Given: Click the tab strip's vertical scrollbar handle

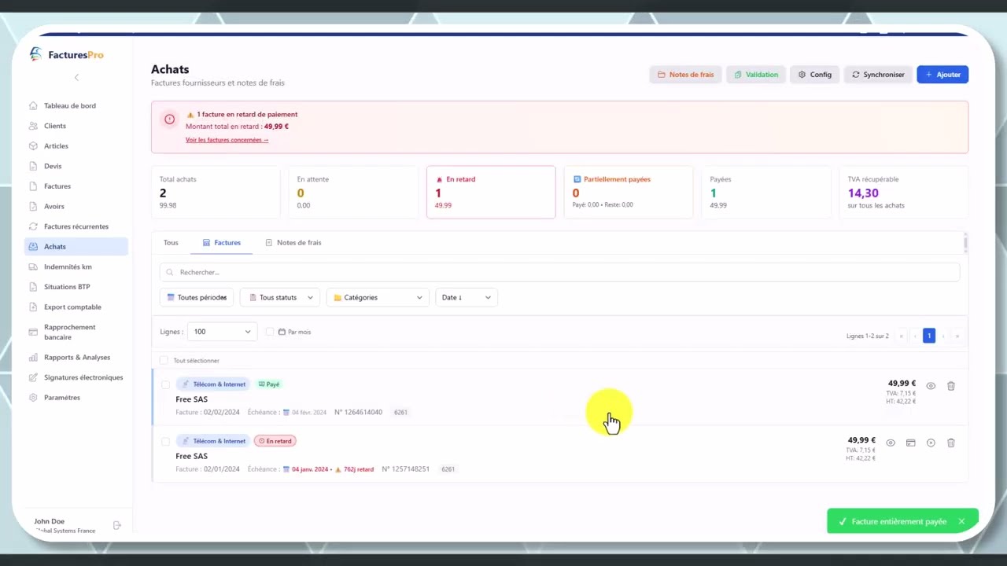Looking at the screenshot, I should [x=965, y=243].
